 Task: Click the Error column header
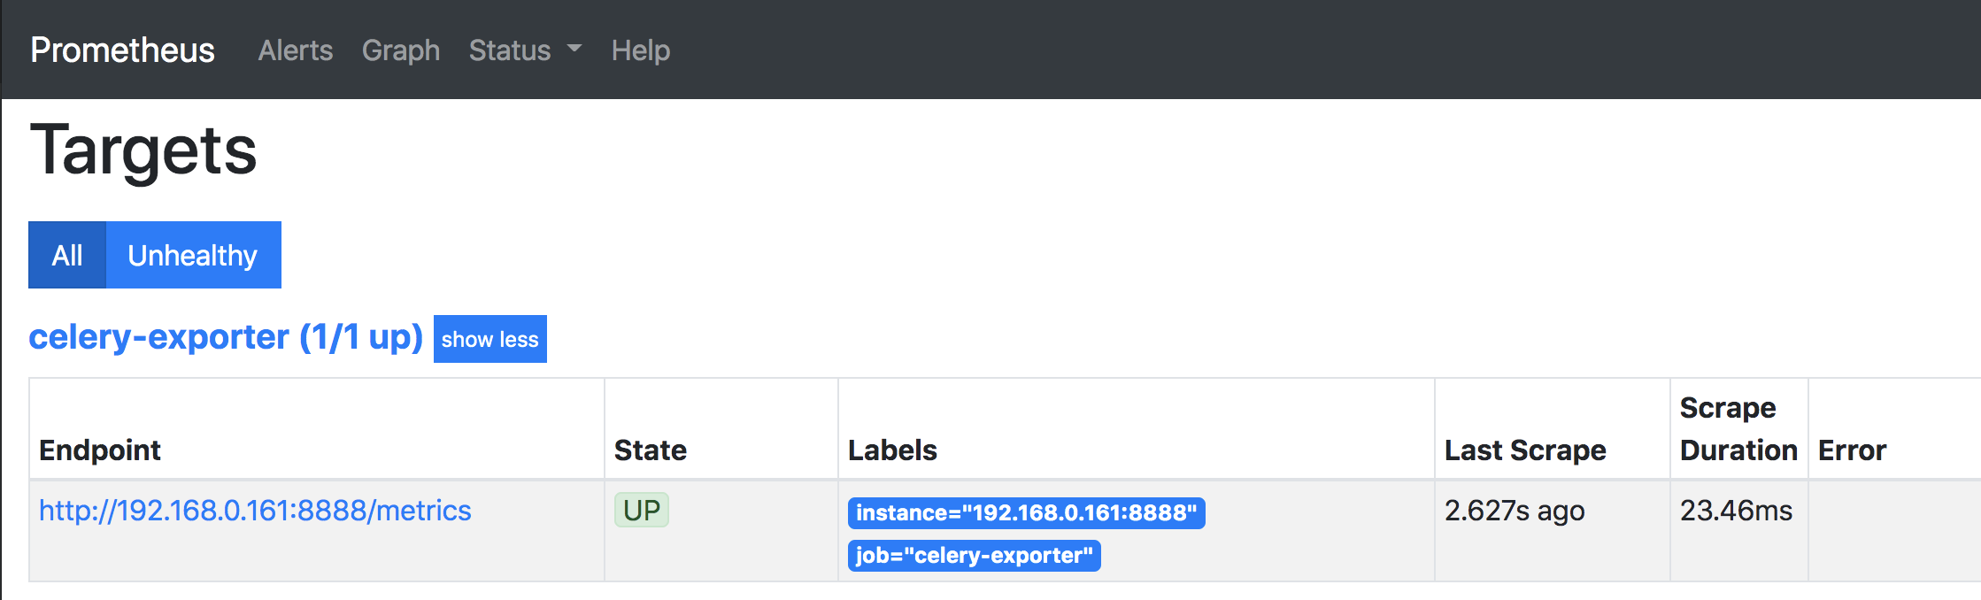1852,450
